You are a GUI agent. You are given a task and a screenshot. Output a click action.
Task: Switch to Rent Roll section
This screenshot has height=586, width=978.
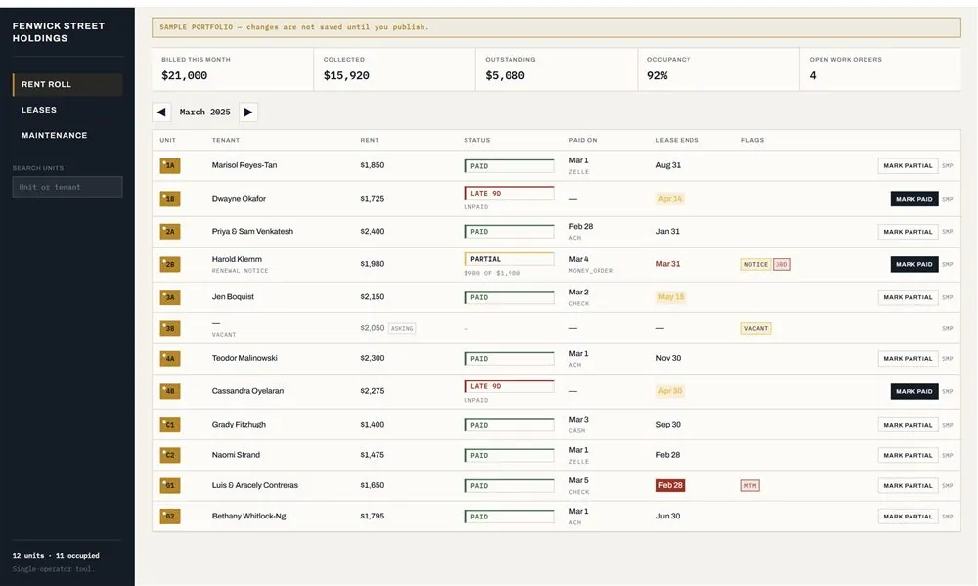pyautogui.click(x=67, y=84)
